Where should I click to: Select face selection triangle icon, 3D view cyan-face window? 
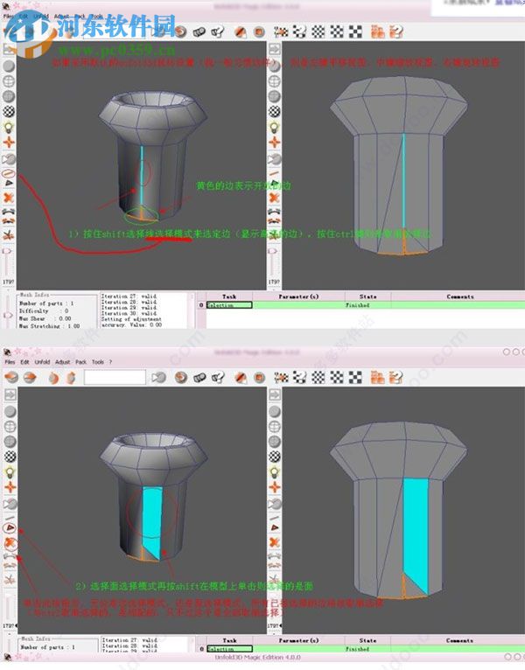[10, 528]
